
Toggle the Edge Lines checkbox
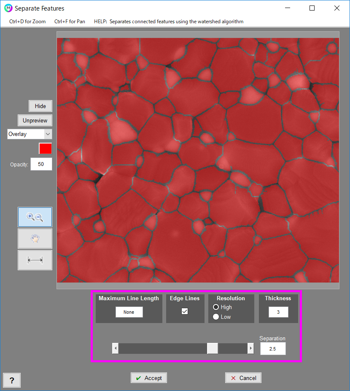click(x=185, y=311)
